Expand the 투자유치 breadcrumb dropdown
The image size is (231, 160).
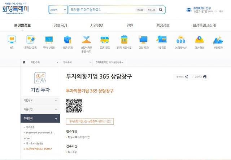(x=76, y=62)
